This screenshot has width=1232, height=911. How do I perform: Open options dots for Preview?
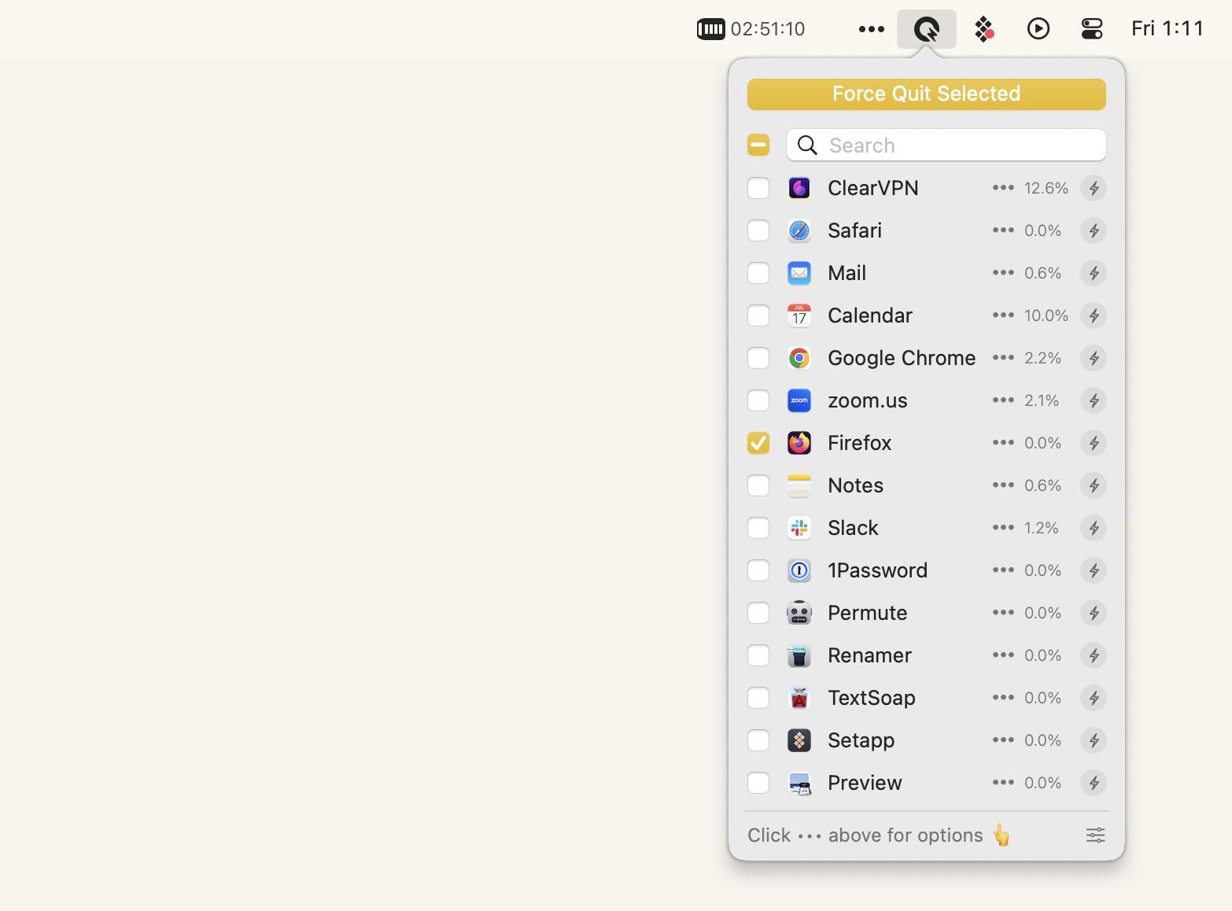pyautogui.click(x=1003, y=782)
